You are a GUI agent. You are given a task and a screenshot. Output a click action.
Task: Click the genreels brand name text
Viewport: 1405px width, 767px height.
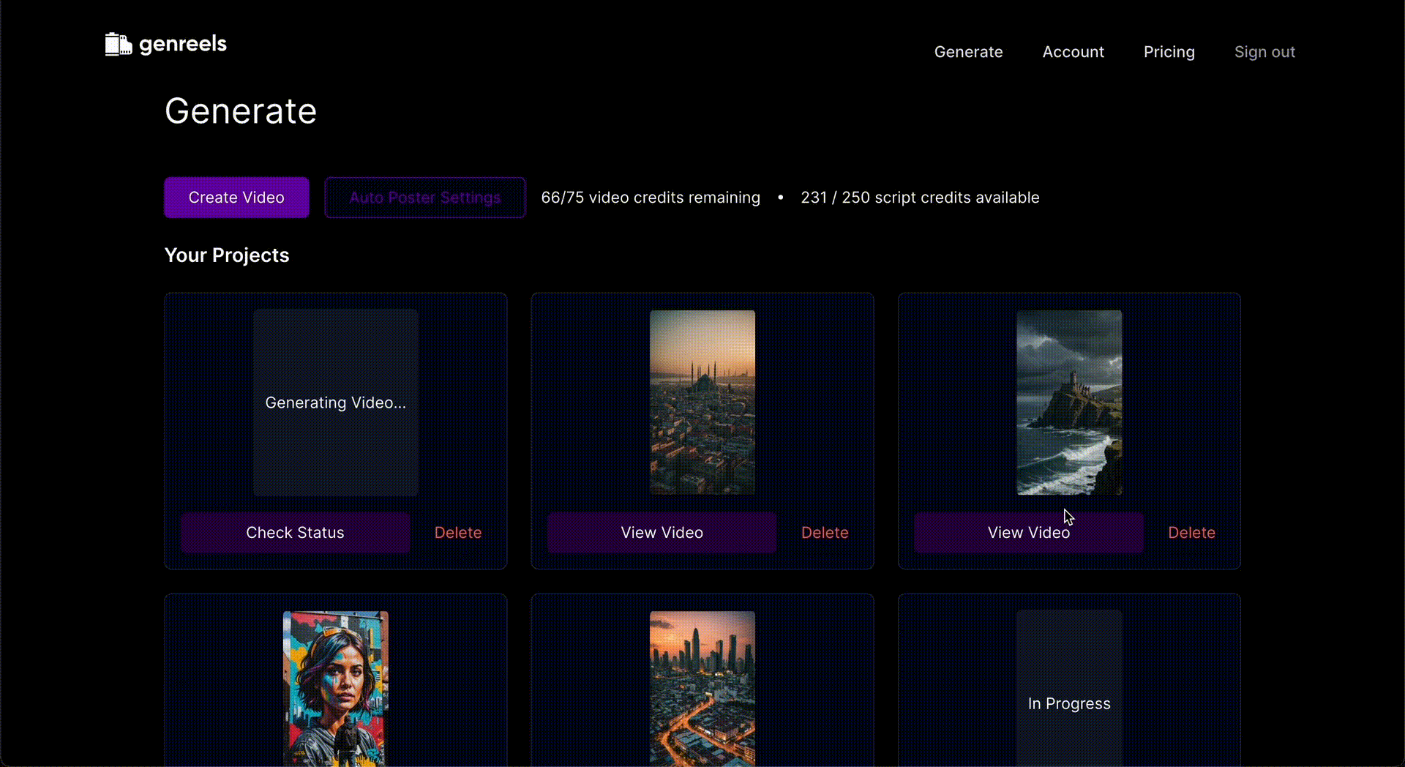click(x=183, y=44)
